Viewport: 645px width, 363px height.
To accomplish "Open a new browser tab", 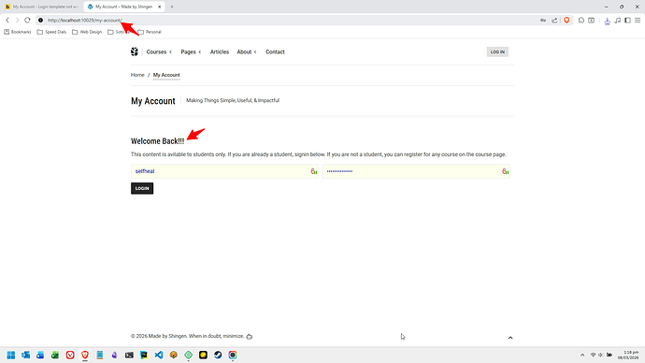I will (x=172, y=7).
